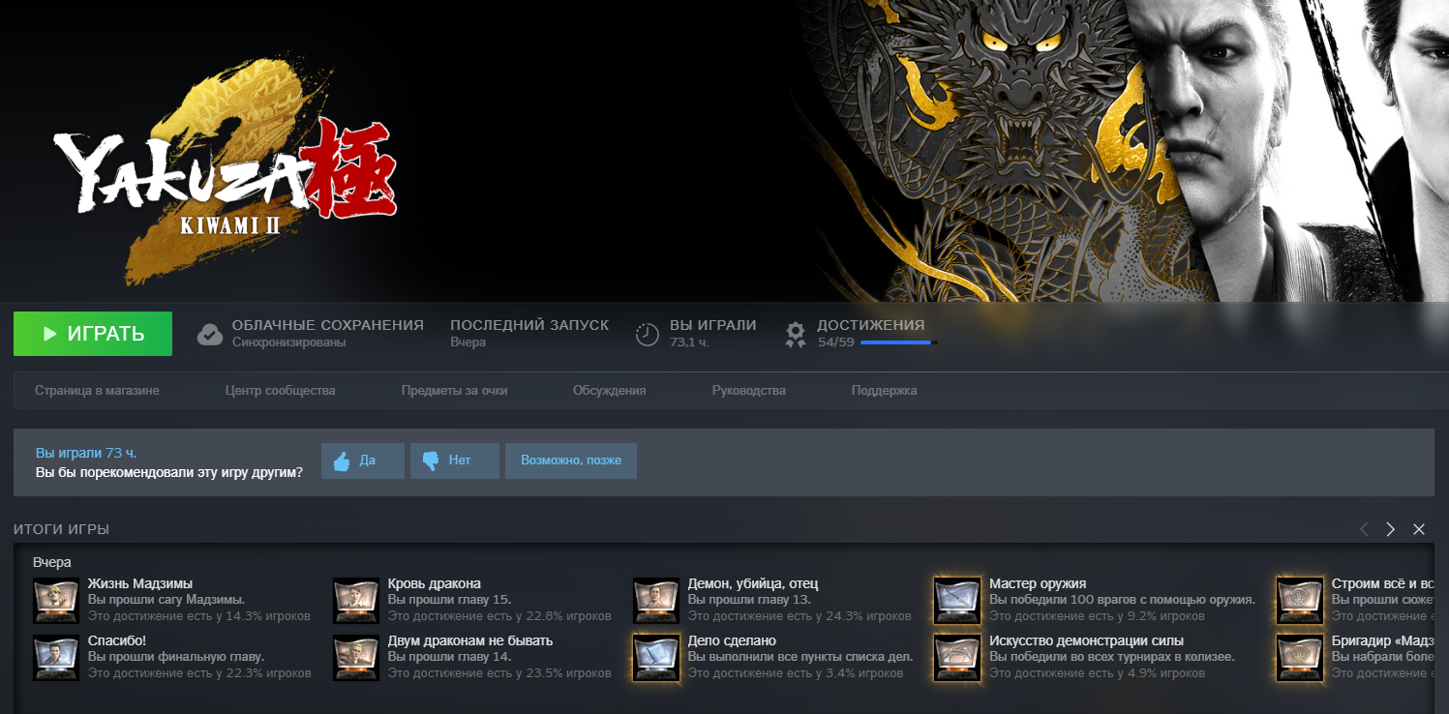
Task: Click the text Вы прошли сагу Мадзимы
Action: click(x=166, y=600)
